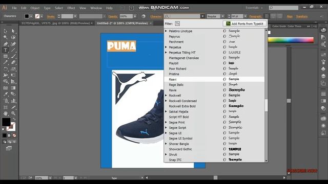
Task: Click the Paragraph link in control bar
Action: pyautogui.click(x=256, y=16)
